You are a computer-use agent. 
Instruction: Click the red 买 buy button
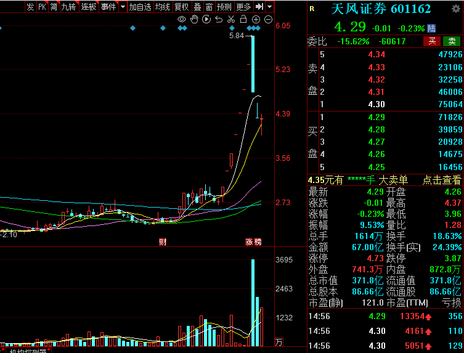point(432,41)
